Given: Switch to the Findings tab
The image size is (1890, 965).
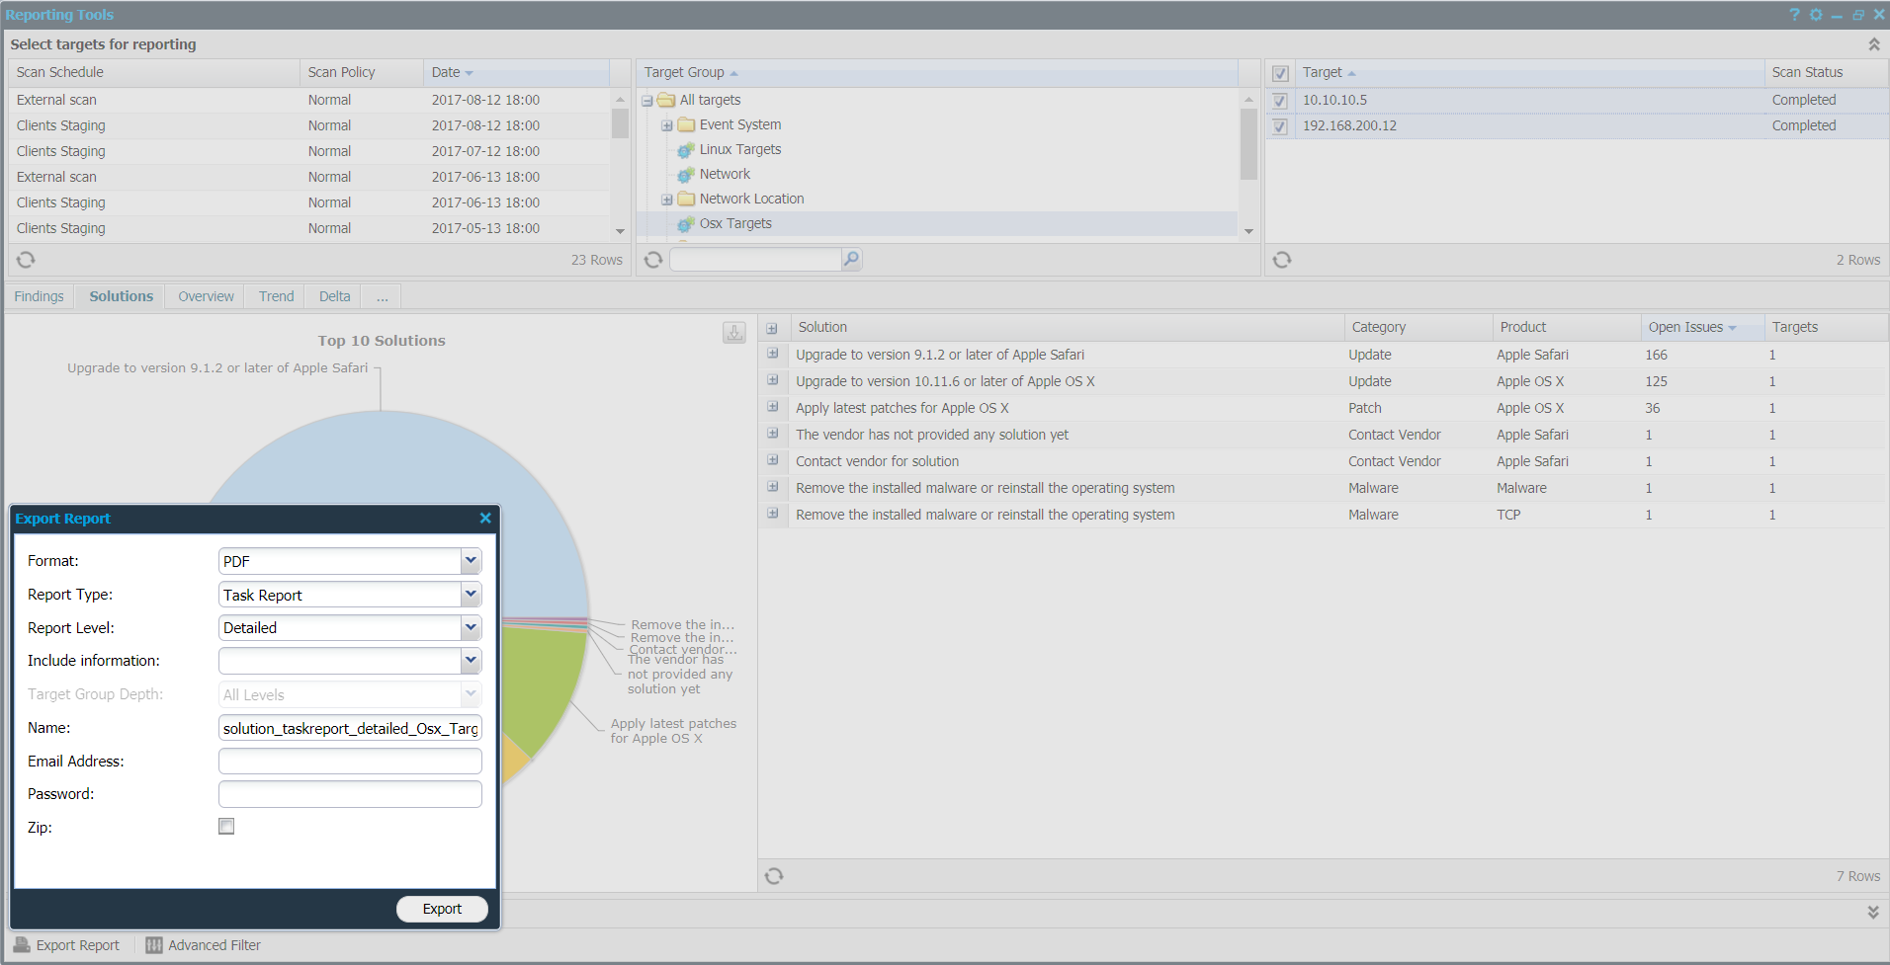Looking at the screenshot, I should (39, 296).
